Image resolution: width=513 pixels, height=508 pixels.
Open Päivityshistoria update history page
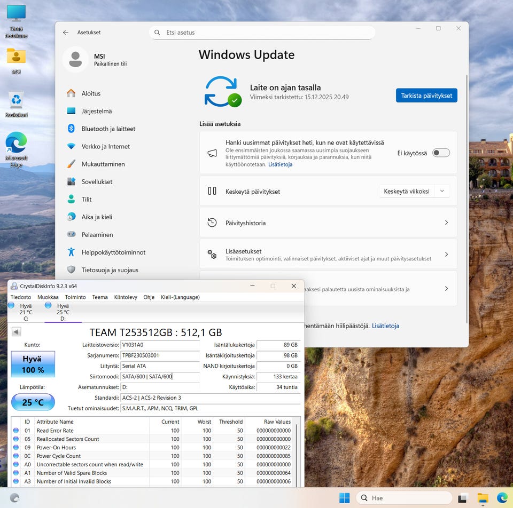coord(328,223)
